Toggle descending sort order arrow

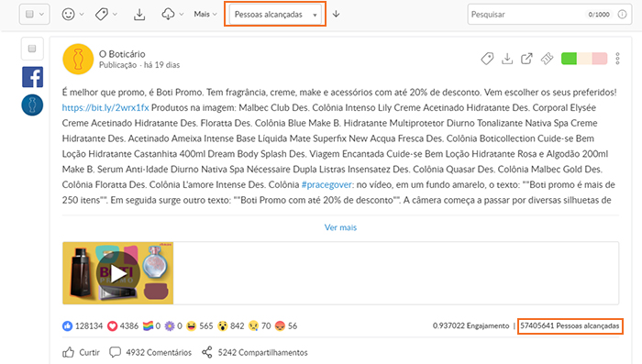(x=337, y=15)
